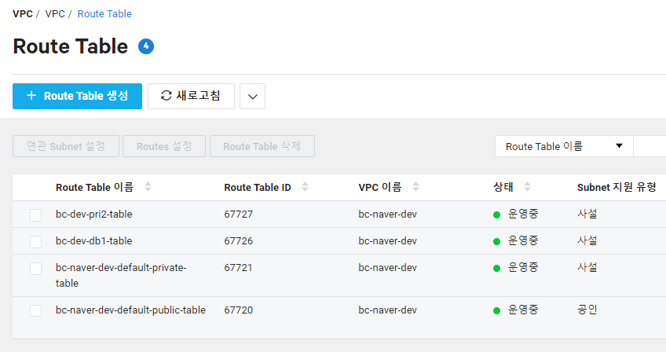Select checkbox for bc-dev-db1-table

point(35,241)
